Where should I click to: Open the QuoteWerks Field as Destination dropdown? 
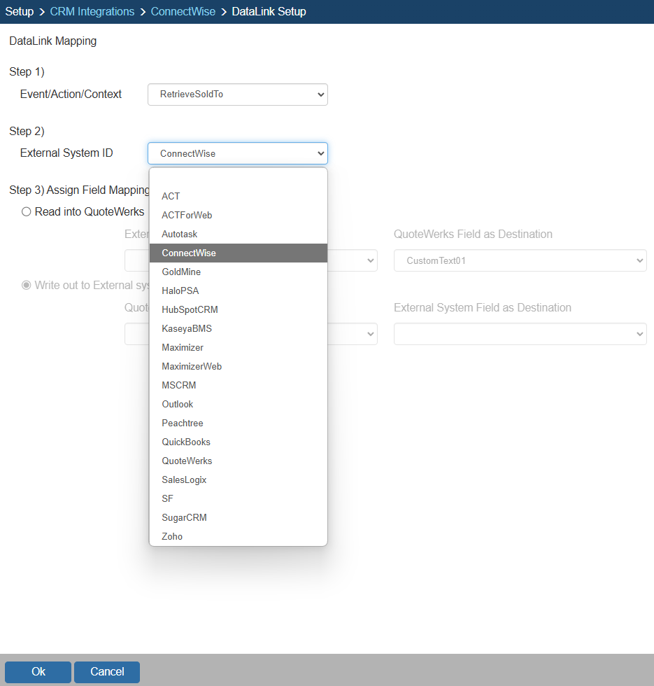pos(520,261)
